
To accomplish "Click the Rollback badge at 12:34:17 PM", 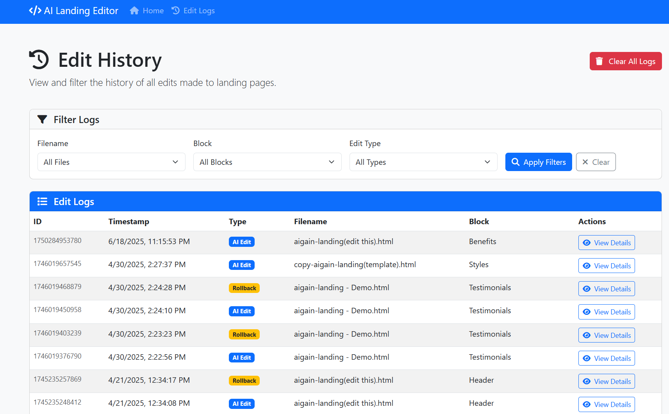I will point(244,381).
